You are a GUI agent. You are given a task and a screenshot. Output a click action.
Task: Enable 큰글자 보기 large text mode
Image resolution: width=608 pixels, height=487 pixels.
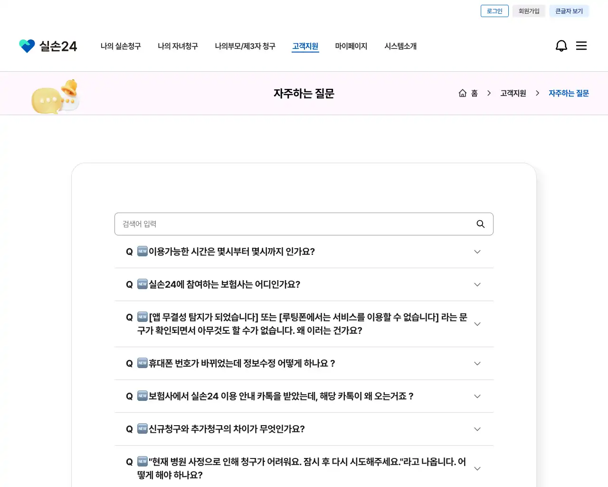tap(569, 10)
